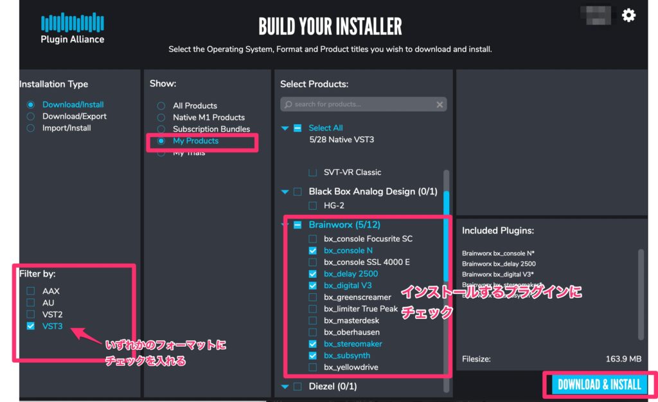Expand the Diezel product group arrow
Viewport: 658px width, 402px height.
click(285, 387)
